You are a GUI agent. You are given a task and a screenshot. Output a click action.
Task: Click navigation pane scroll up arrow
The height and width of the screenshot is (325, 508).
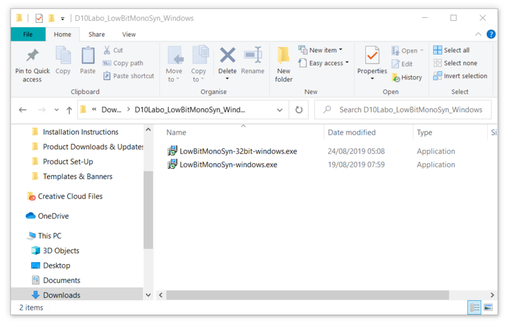[149, 129]
